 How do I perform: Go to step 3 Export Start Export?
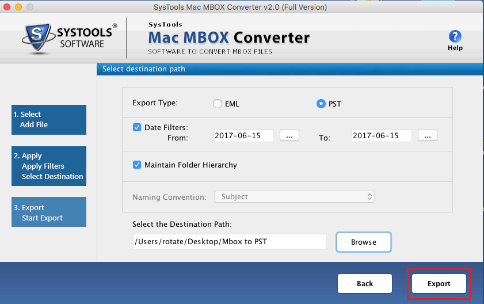pos(49,212)
